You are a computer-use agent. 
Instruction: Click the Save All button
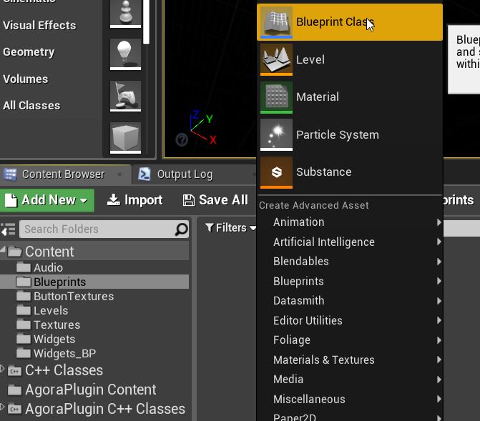tap(215, 200)
